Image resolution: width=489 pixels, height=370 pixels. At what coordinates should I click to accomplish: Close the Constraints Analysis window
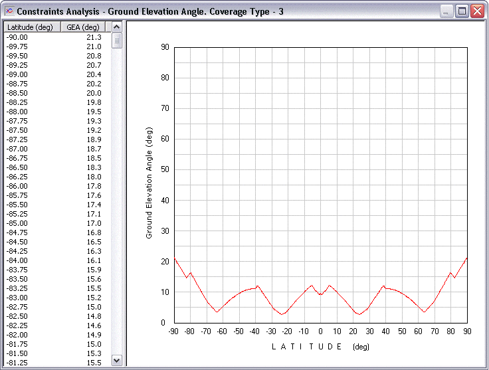pos(477,11)
